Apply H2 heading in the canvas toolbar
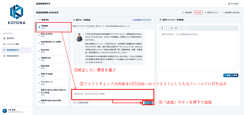Viewport: 244px width, 115px height. 176,28
